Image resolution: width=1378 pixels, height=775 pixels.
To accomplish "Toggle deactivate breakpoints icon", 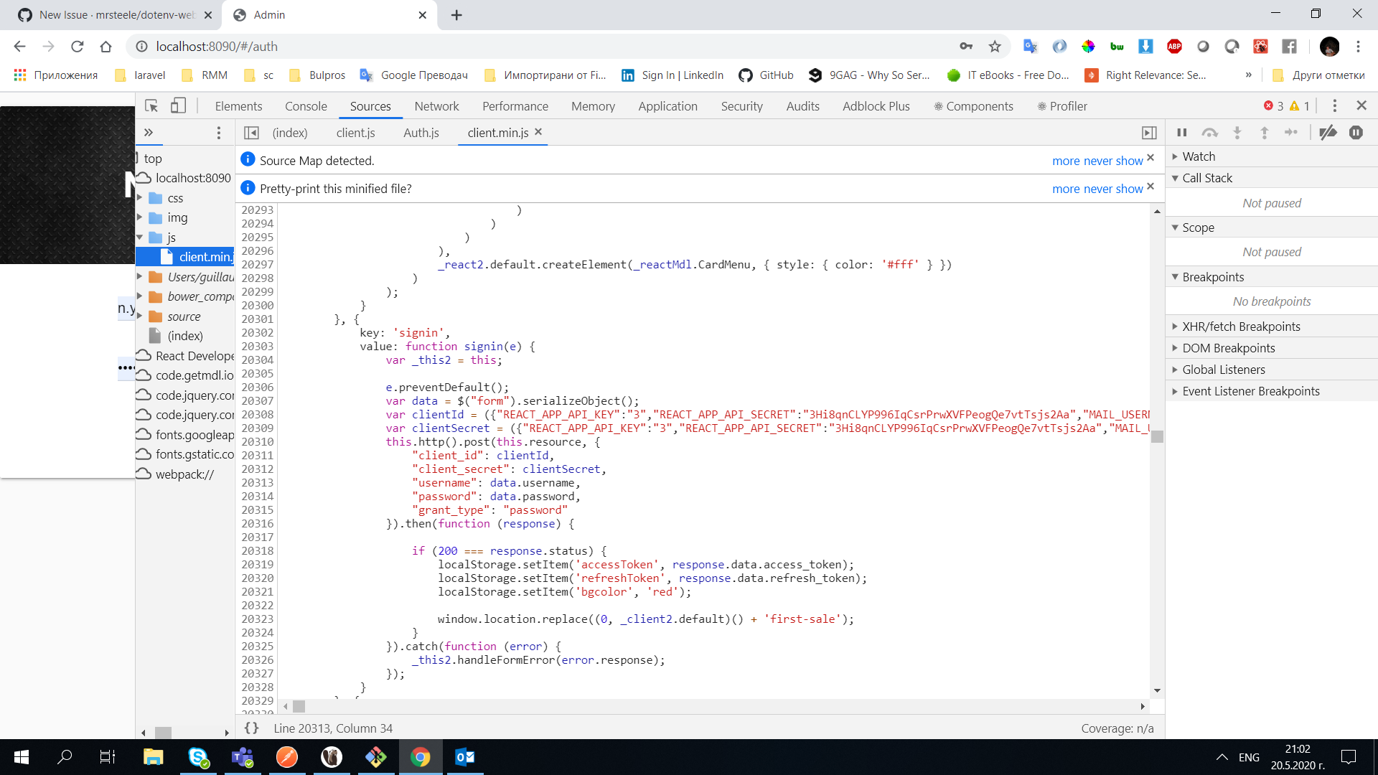I will (1328, 133).
